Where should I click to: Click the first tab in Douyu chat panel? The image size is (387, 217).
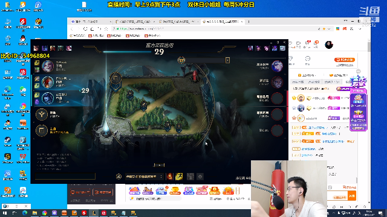pos(298,82)
